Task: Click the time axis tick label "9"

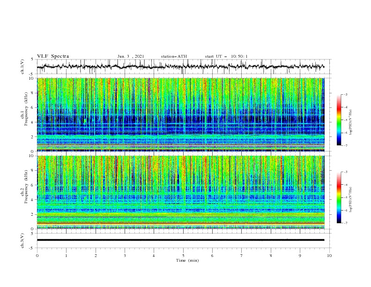Action: click(x=300, y=256)
